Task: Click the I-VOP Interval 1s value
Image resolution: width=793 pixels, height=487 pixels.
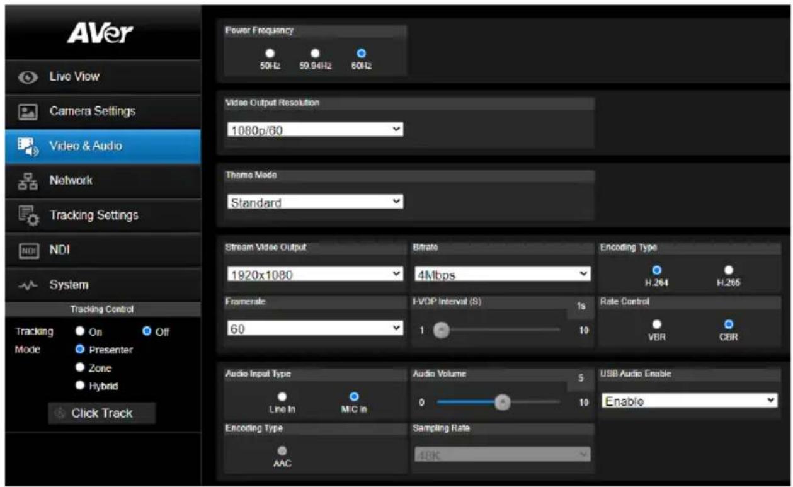Action: click(580, 306)
